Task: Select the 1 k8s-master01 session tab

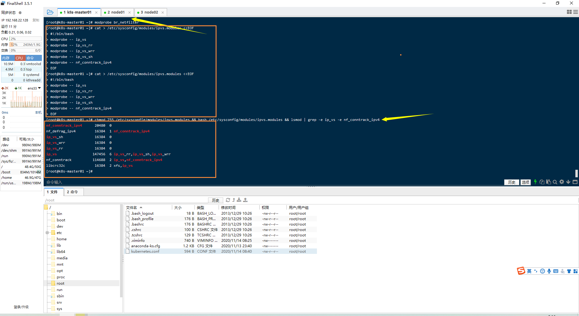Action: pos(79,12)
